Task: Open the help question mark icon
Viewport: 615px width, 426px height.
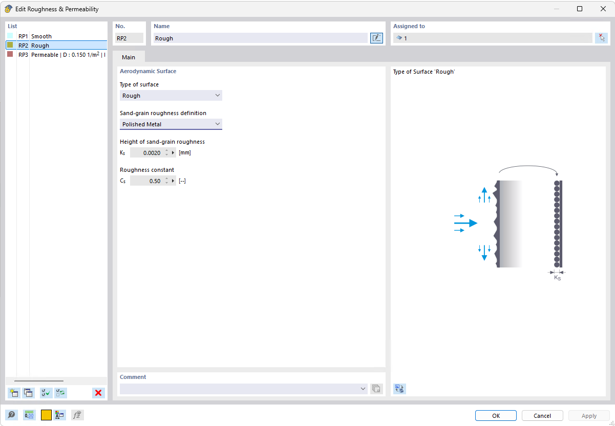Action: coord(11,415)
